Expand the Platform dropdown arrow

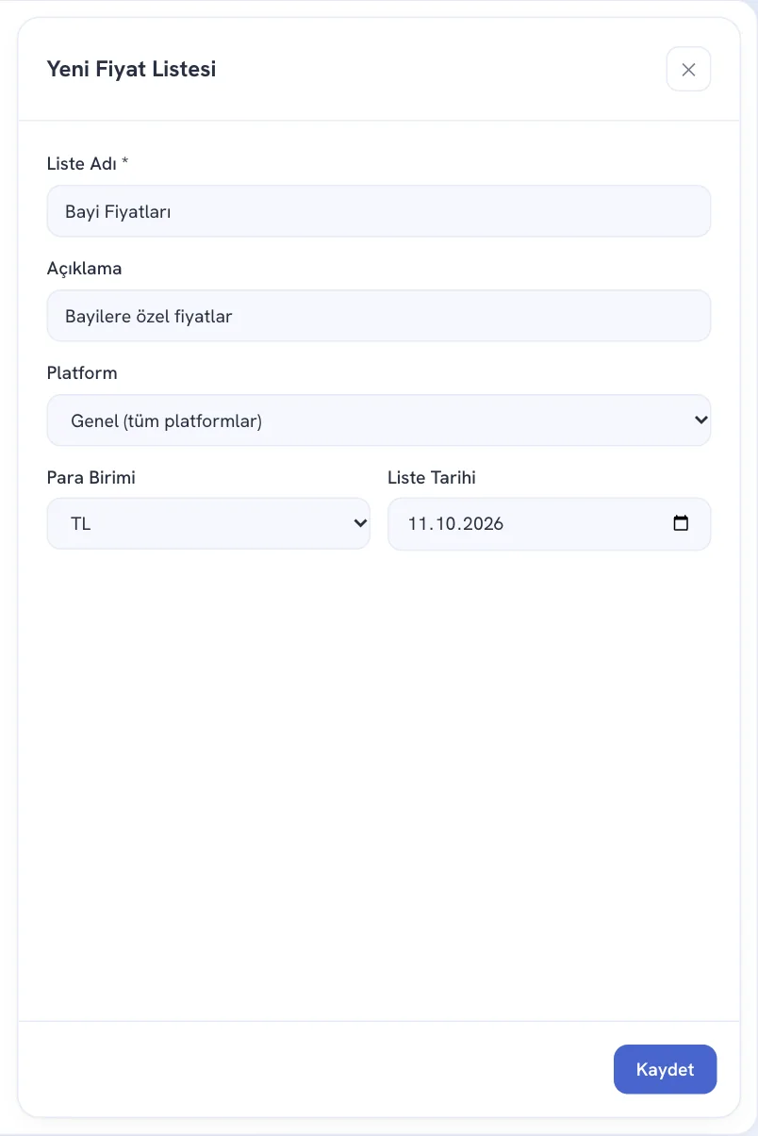point(700,420)
